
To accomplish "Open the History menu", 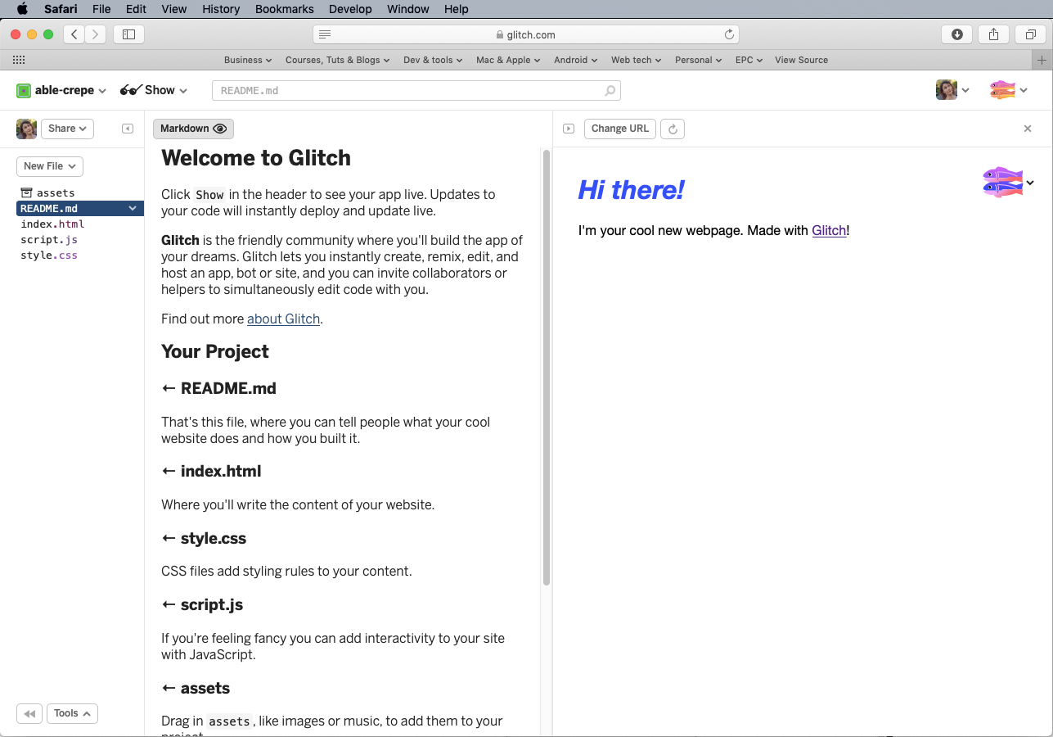I will [x=221, y=9].
